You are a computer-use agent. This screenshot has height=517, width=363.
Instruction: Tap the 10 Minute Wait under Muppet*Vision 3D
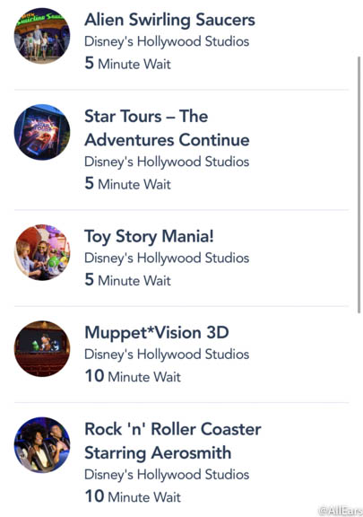pos(133,376)
